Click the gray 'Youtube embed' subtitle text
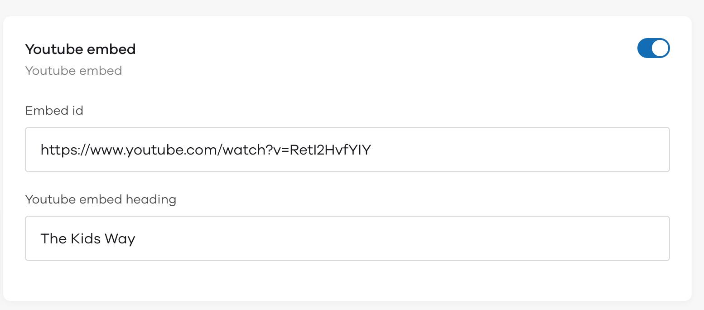 (x=73, y=71)
